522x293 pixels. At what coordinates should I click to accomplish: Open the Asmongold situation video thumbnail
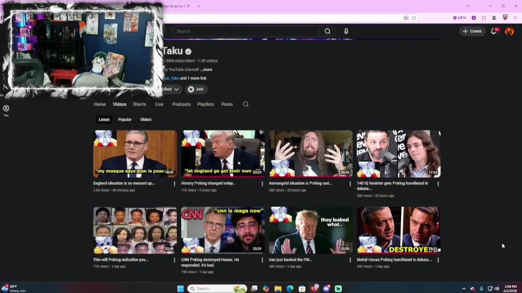(x=311, y=154)
